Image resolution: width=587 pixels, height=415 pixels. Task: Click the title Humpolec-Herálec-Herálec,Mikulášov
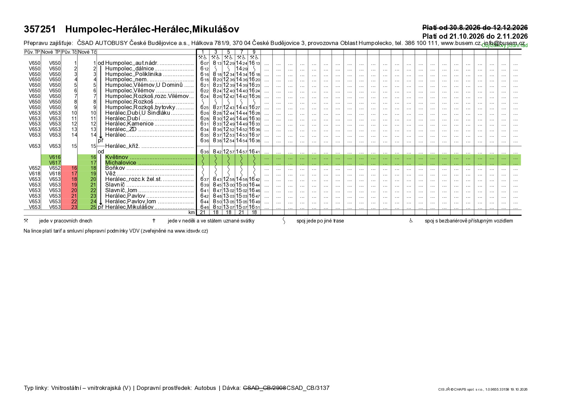[x=152, y=29]
